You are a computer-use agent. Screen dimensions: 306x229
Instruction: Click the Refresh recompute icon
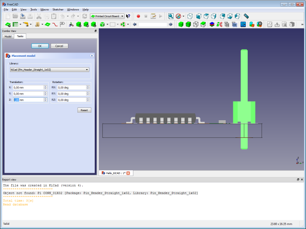tap(85, 16)
